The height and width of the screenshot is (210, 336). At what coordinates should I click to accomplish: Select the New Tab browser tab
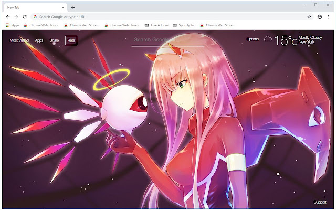pos(35,7)
